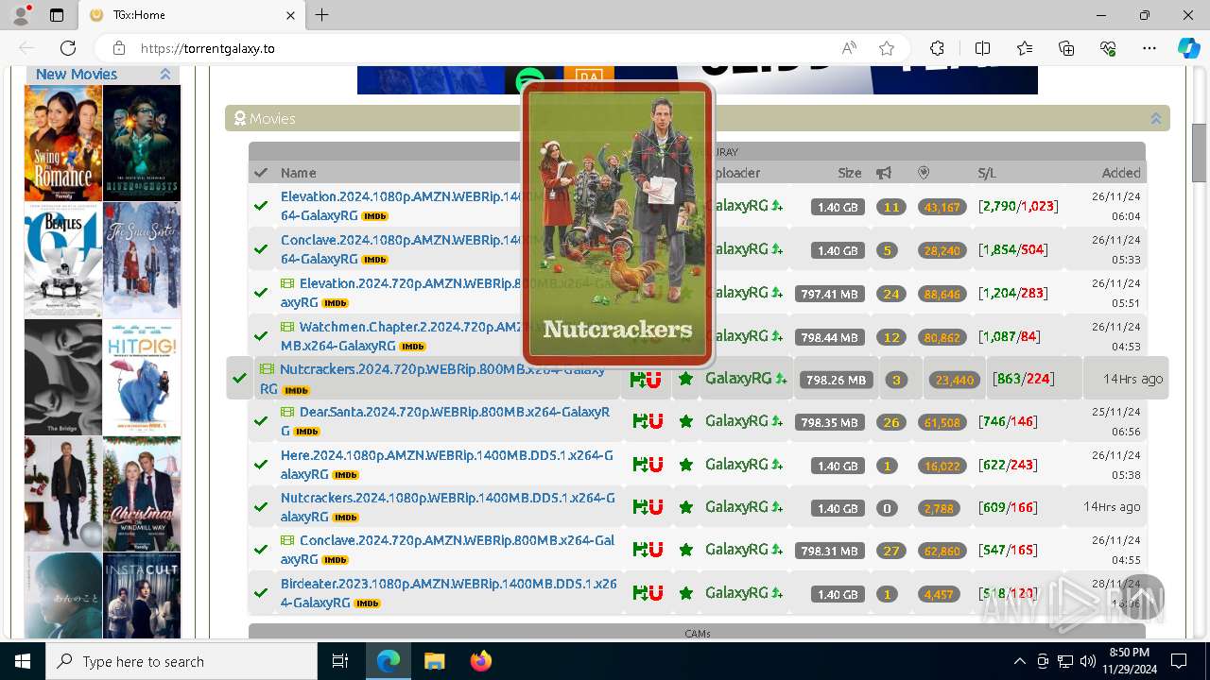
Task: Sort table by Added column
Action: coord(1121,173)
